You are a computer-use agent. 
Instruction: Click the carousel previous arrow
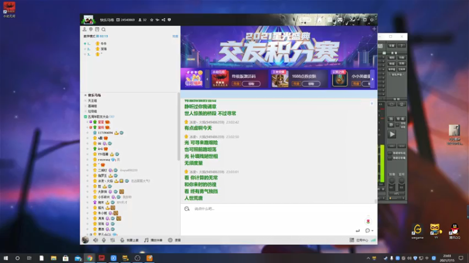pyautogui.click(x=208, y=79)
